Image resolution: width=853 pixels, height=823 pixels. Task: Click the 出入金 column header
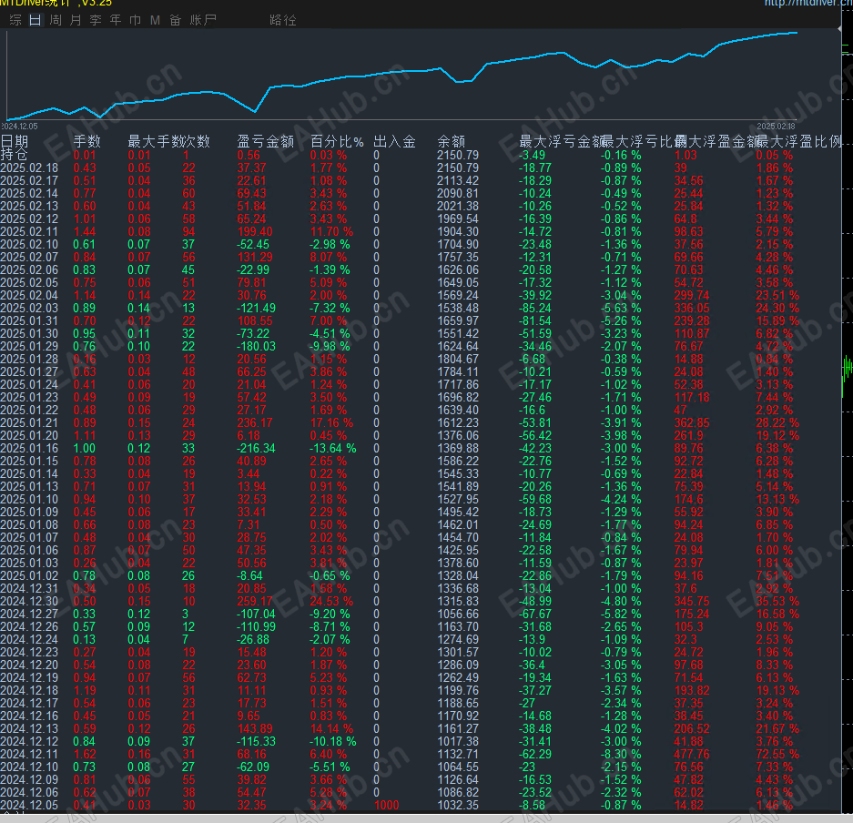click(394, 141)
